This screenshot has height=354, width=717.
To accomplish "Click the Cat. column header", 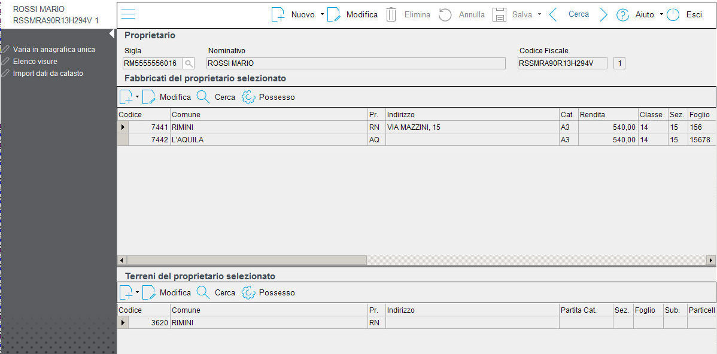I will click(x=569, y=115).
